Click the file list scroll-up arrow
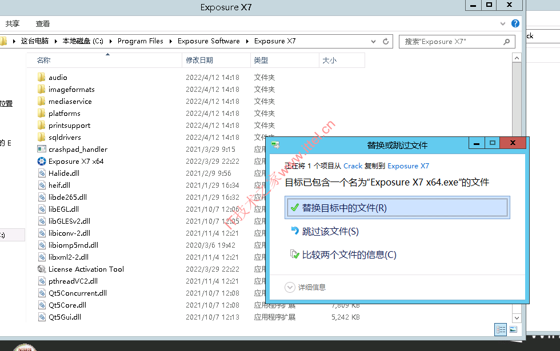 pos(517,58)
